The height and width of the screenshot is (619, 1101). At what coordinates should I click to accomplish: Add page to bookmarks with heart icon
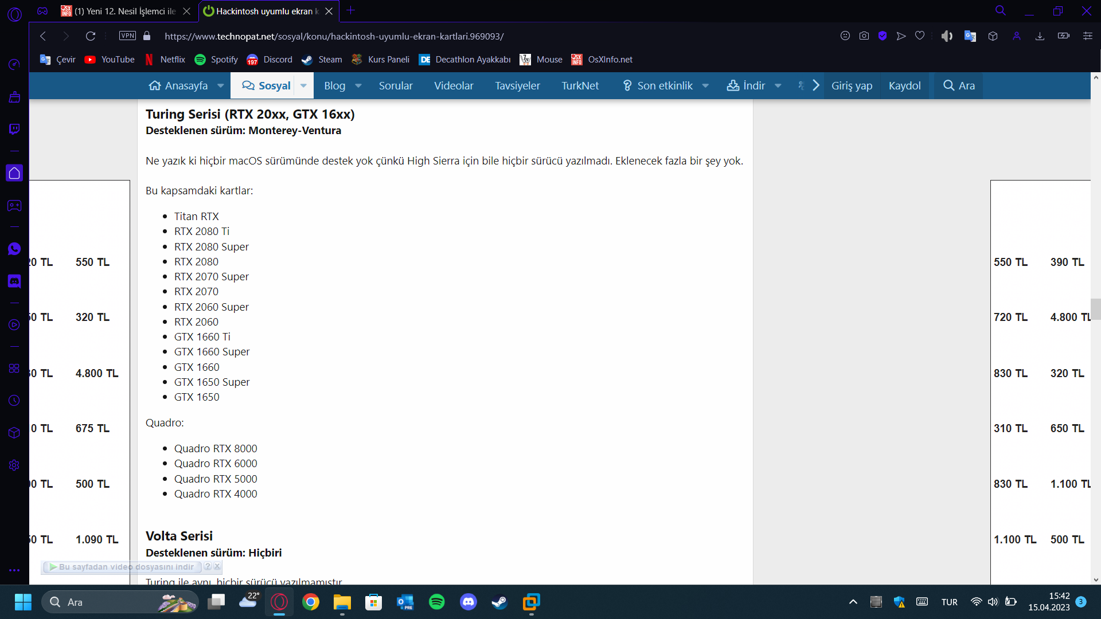click(x=920, y=36)
